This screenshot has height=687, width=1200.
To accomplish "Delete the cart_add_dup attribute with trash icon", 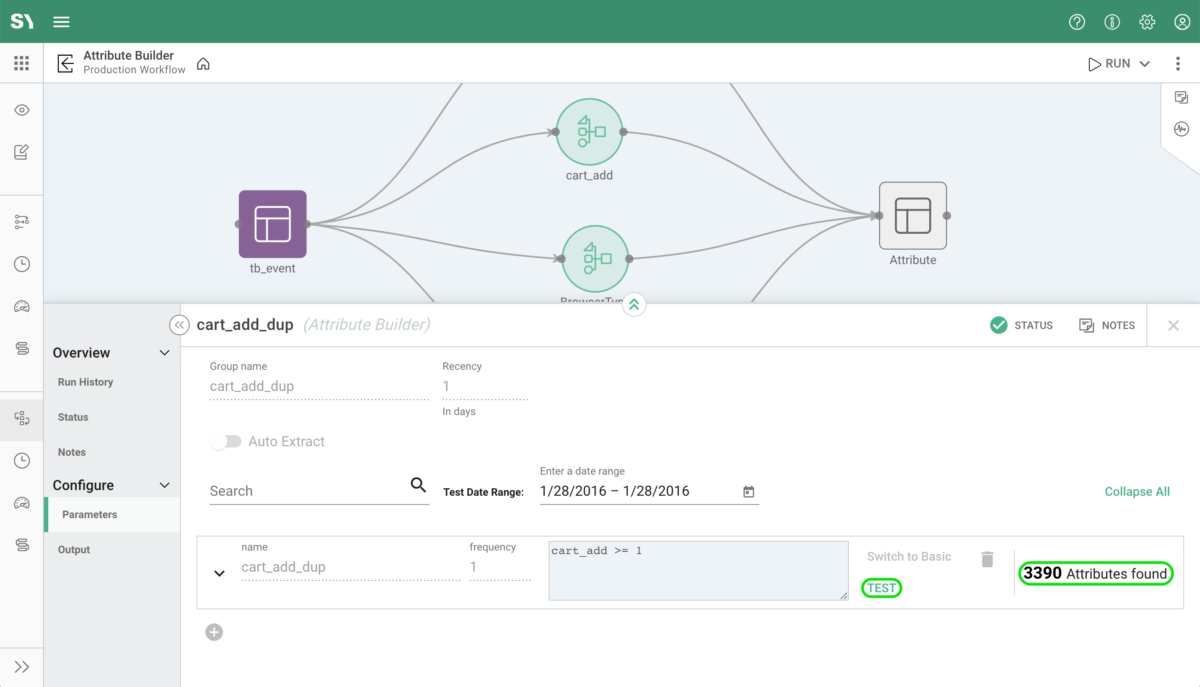I will pos(987,560).
